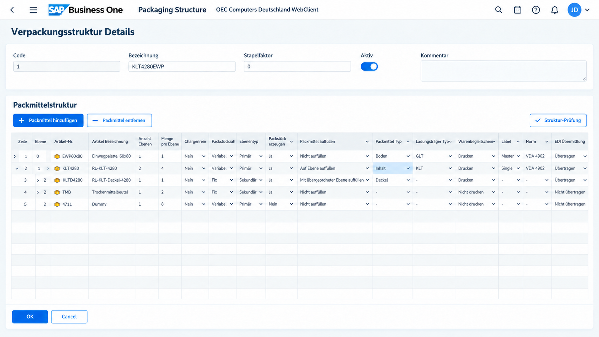This screenshot has height=337, width=599.
Task: Open the JD user avatar
Action: click(574, 10)
